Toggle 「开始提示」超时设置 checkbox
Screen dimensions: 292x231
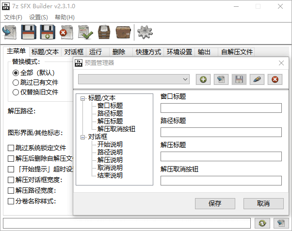pyautogui.click(x=11, y=169)
